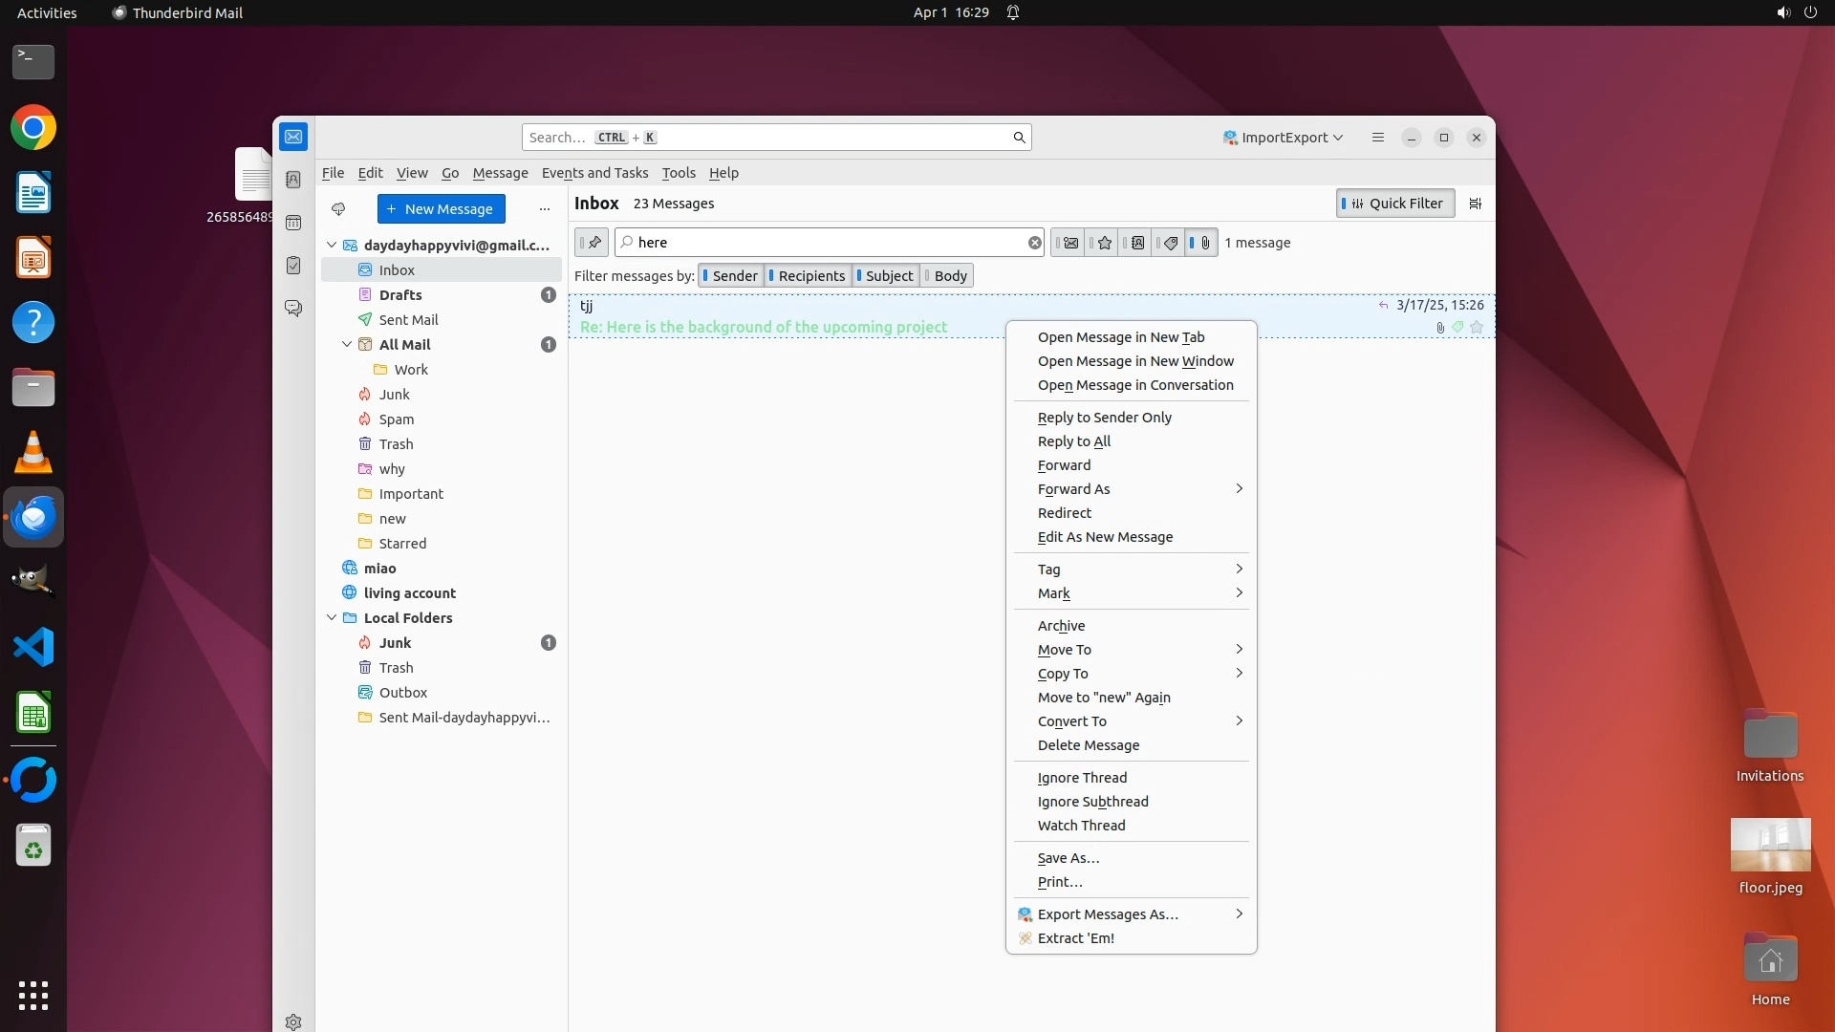Image resolution: width=1835 pixels, height=1032 pixels.
Task: Select Delete Message from the context menu
Action: (x=1089, y=745)
